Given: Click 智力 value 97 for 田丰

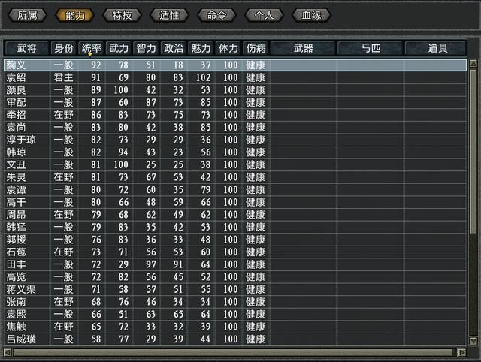Looking at the screenshot, I should click(150, 264).
